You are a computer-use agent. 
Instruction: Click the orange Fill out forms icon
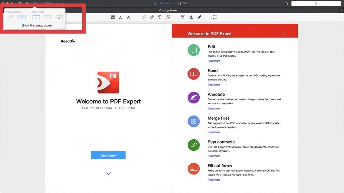(194, 169)
